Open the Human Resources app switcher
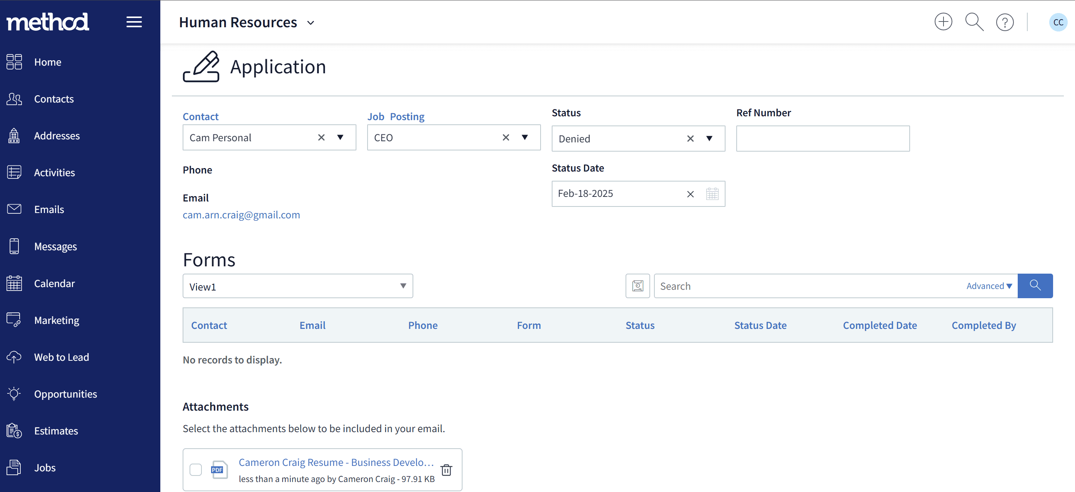Viewport: 1075px width, 492px height. 246,22
